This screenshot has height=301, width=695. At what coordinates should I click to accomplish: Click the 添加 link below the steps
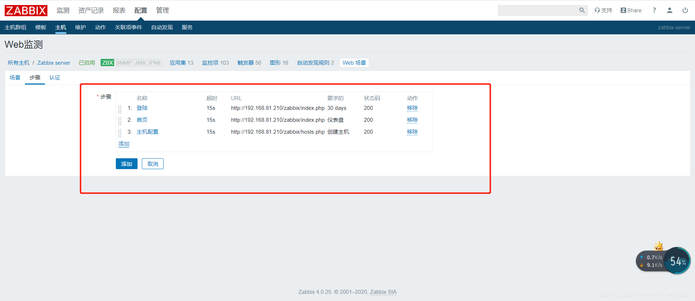pyautogui.click(x=124, y=144)
